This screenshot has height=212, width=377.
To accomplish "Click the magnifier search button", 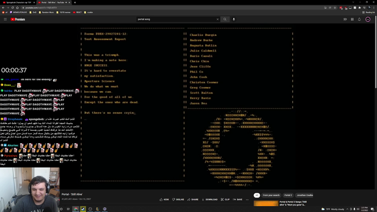I will click(x=225, y=19).
